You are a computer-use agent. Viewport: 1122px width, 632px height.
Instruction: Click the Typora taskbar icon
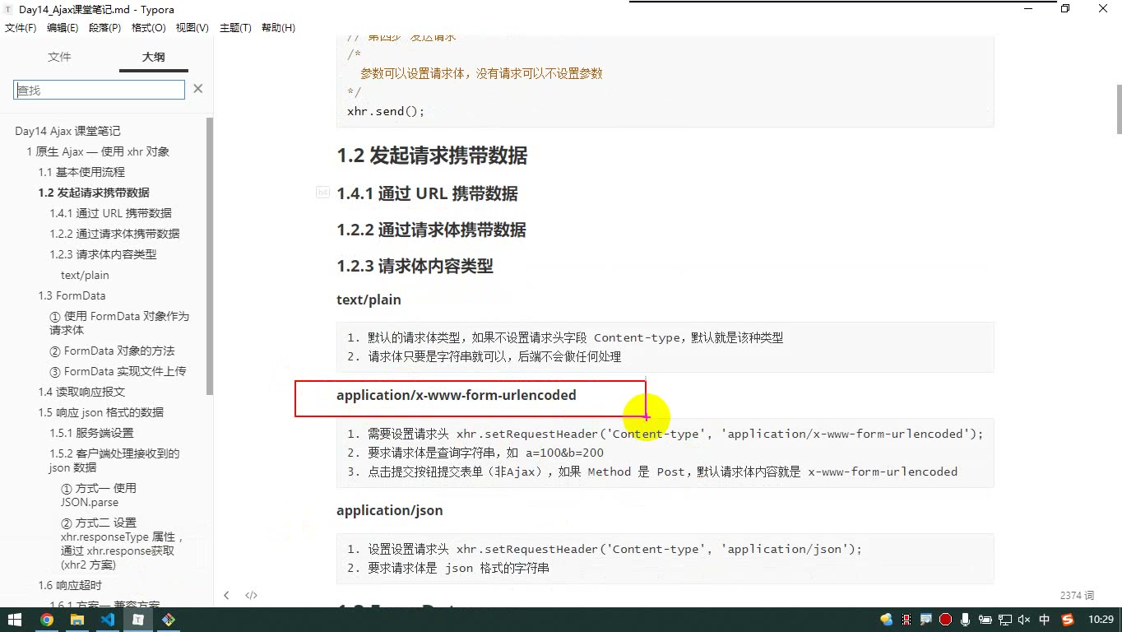(138, 620)
